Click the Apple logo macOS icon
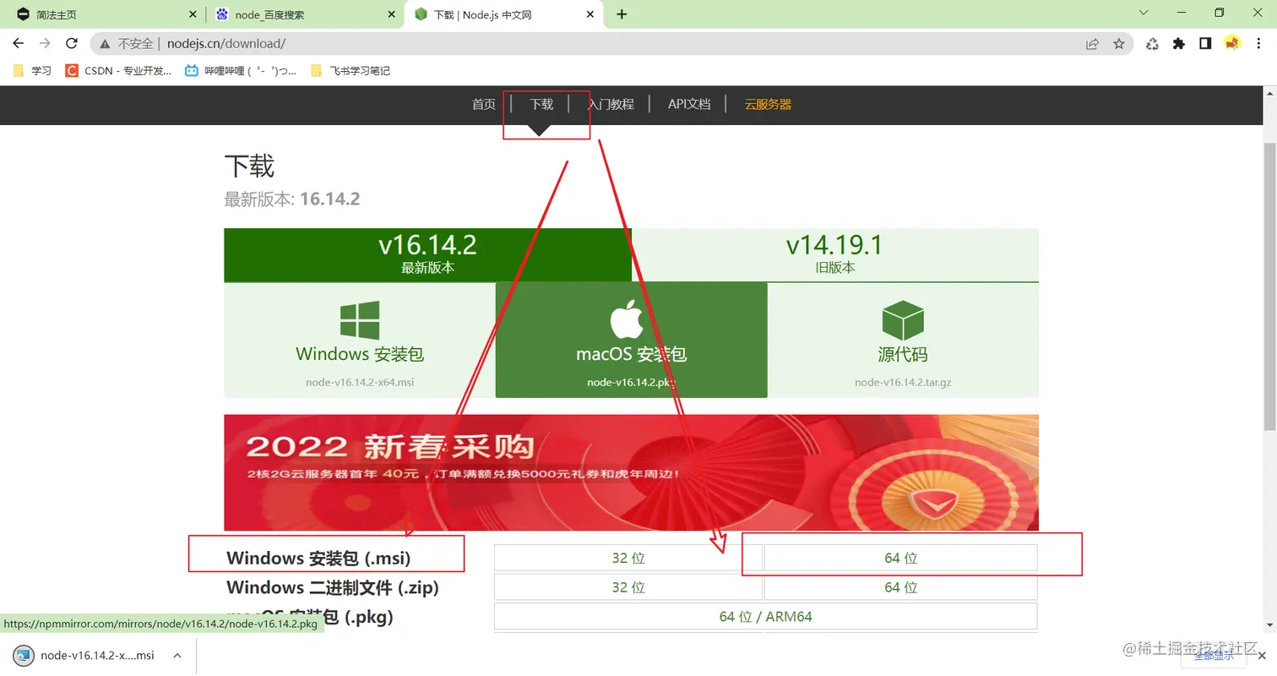The width and height of the screenshot is (1277, 676). coord(627,319)
